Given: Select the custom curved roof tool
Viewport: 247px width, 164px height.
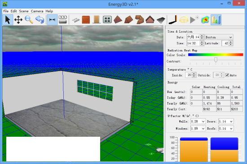Looking at the screenshot, I should tap(139, 20).
